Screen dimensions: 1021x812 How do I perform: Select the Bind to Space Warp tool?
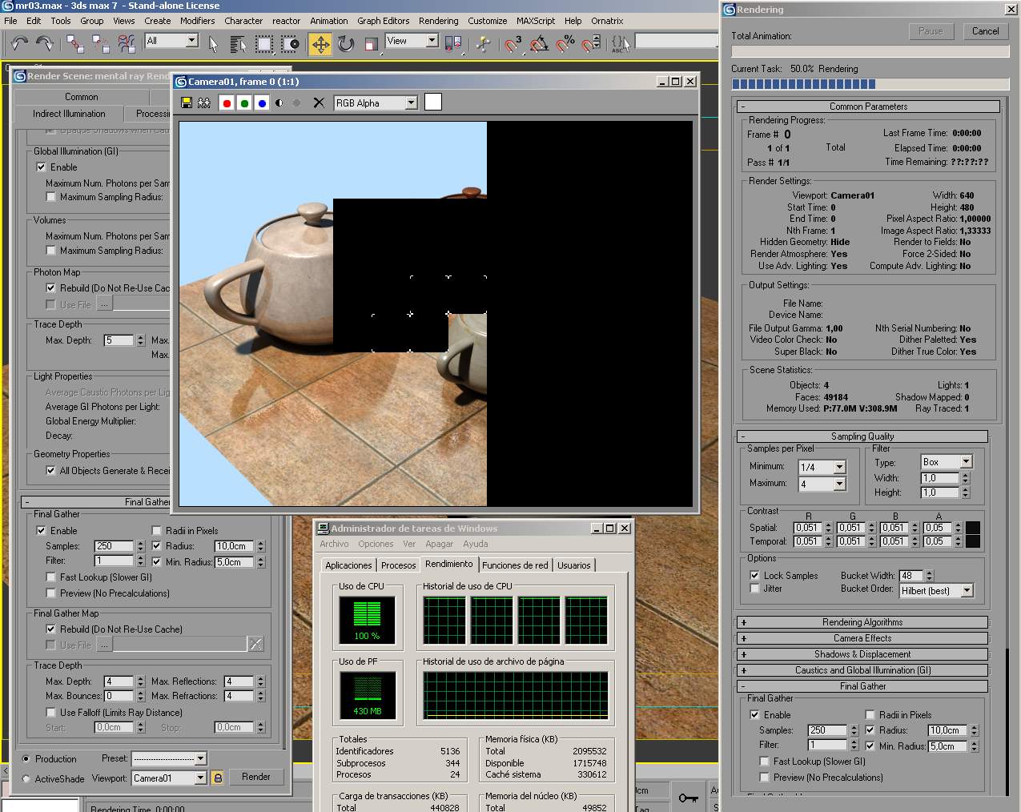click(x=127, y=43)
